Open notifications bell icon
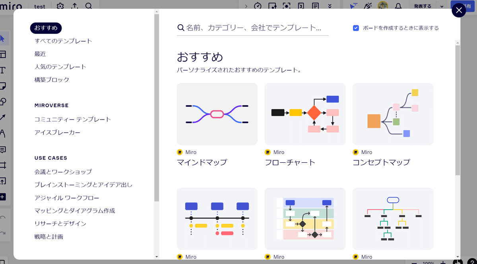 point(398,6)
